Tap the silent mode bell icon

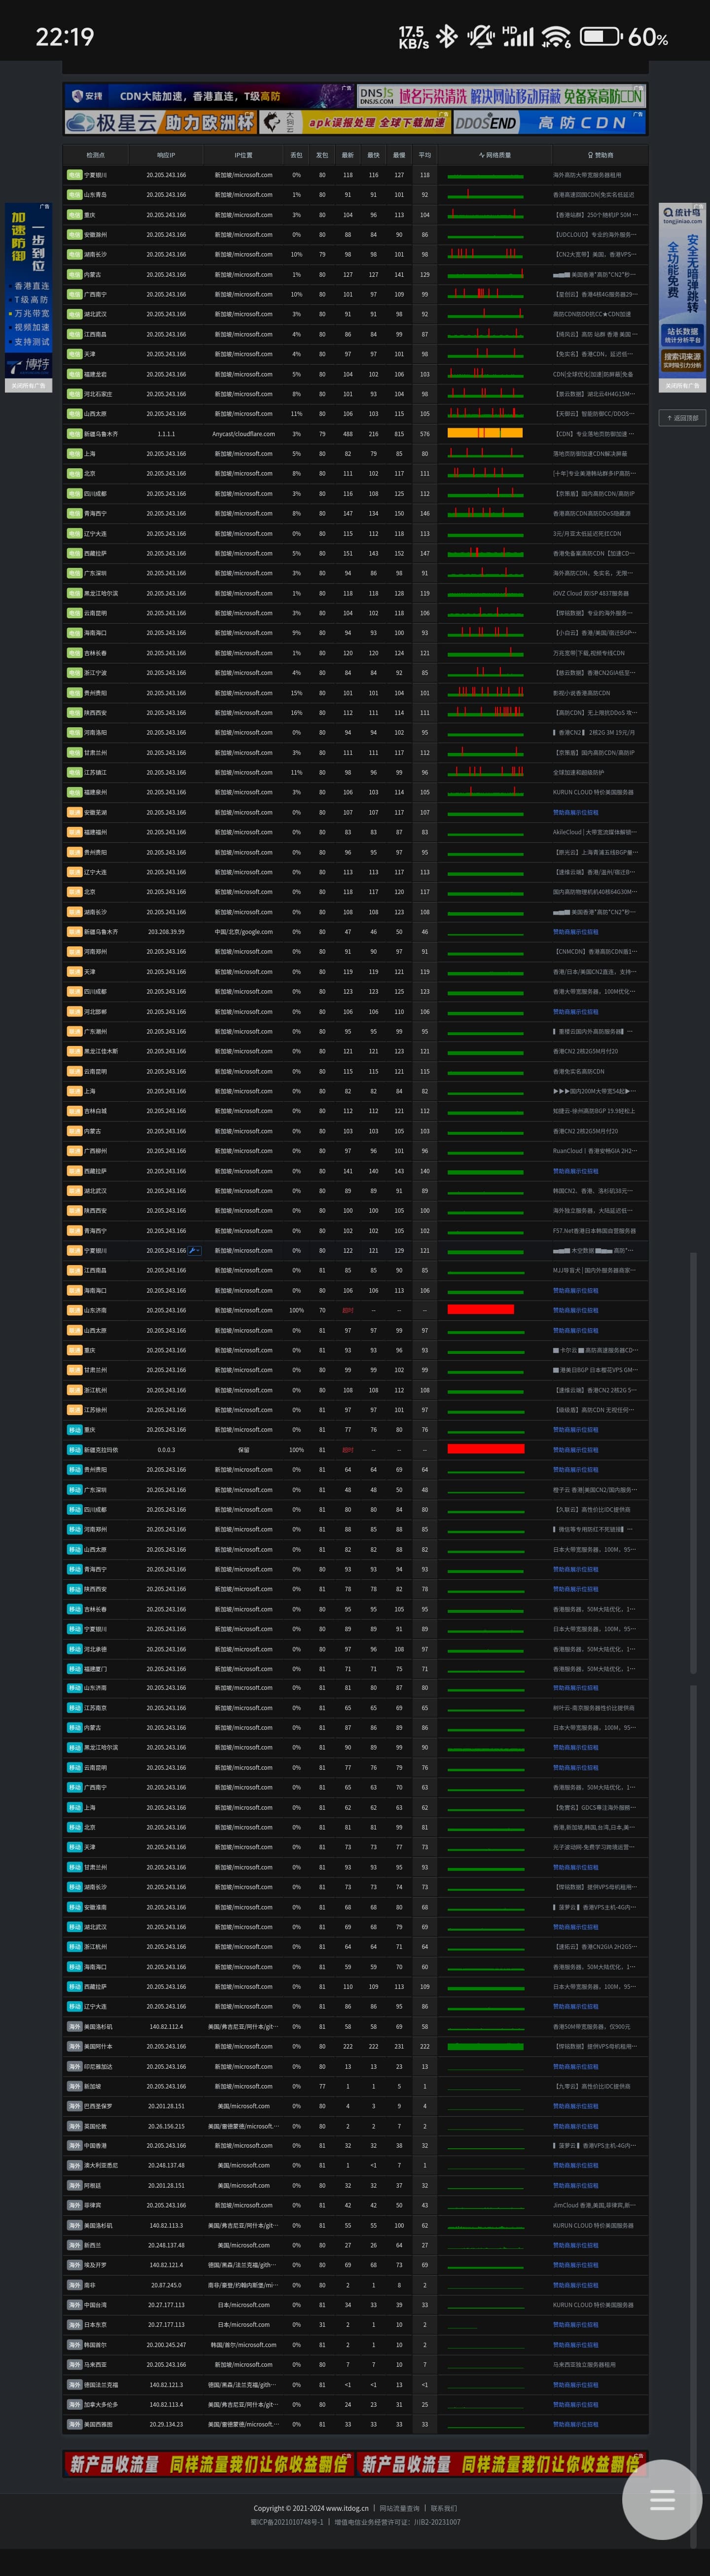click(x=481, y=37)
